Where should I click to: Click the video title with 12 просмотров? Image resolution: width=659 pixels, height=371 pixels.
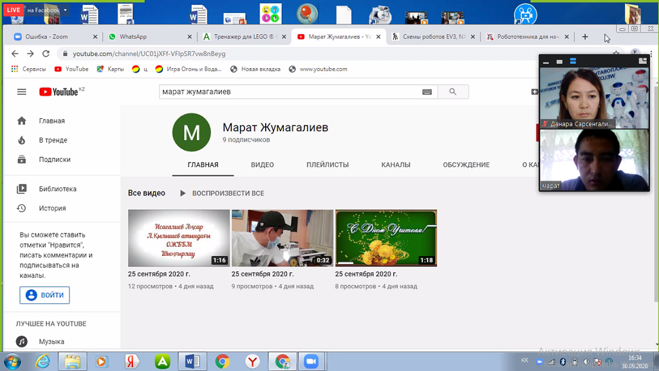[159, 274]
